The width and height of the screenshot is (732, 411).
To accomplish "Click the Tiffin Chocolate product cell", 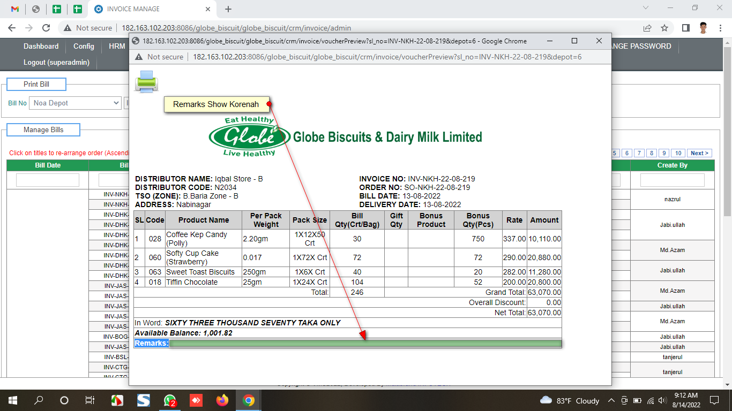I will click(203, 282).
